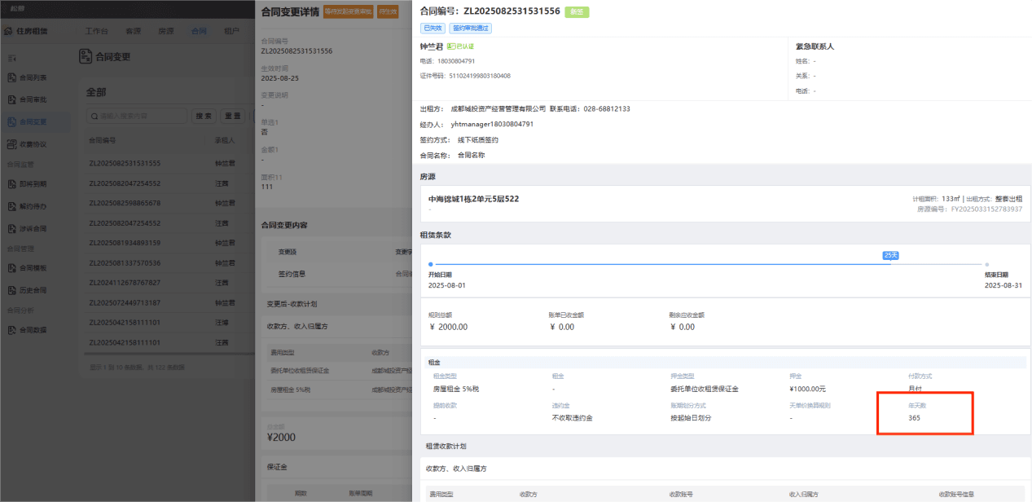Click the 承租人 column header

pos(225,140)
